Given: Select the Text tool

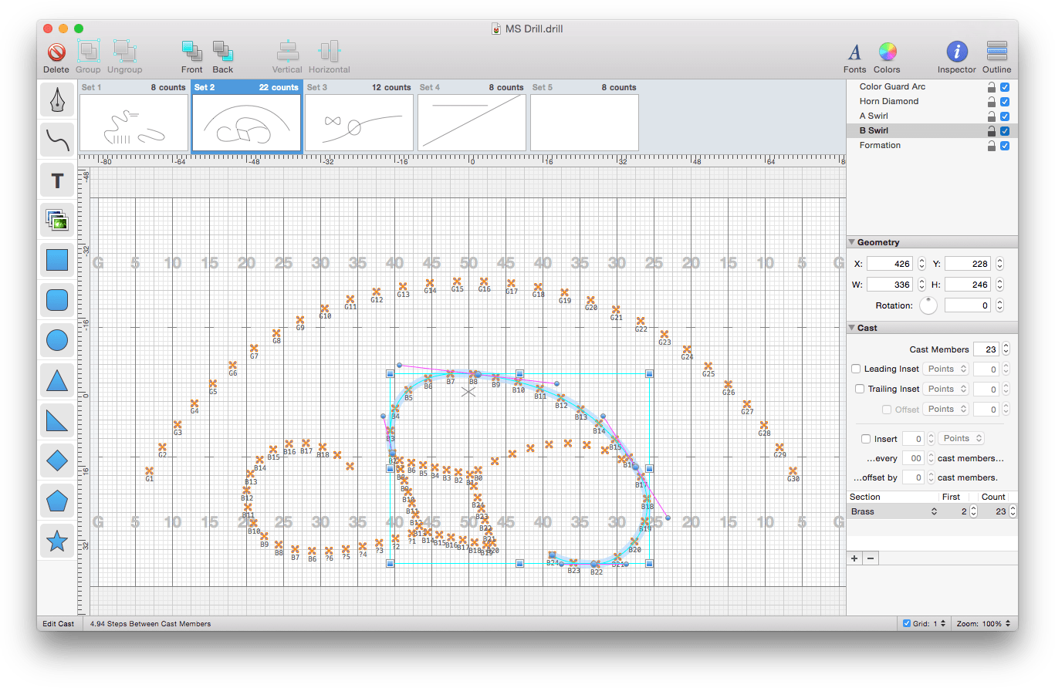Looking at the screenshot, I should (56, 180).
